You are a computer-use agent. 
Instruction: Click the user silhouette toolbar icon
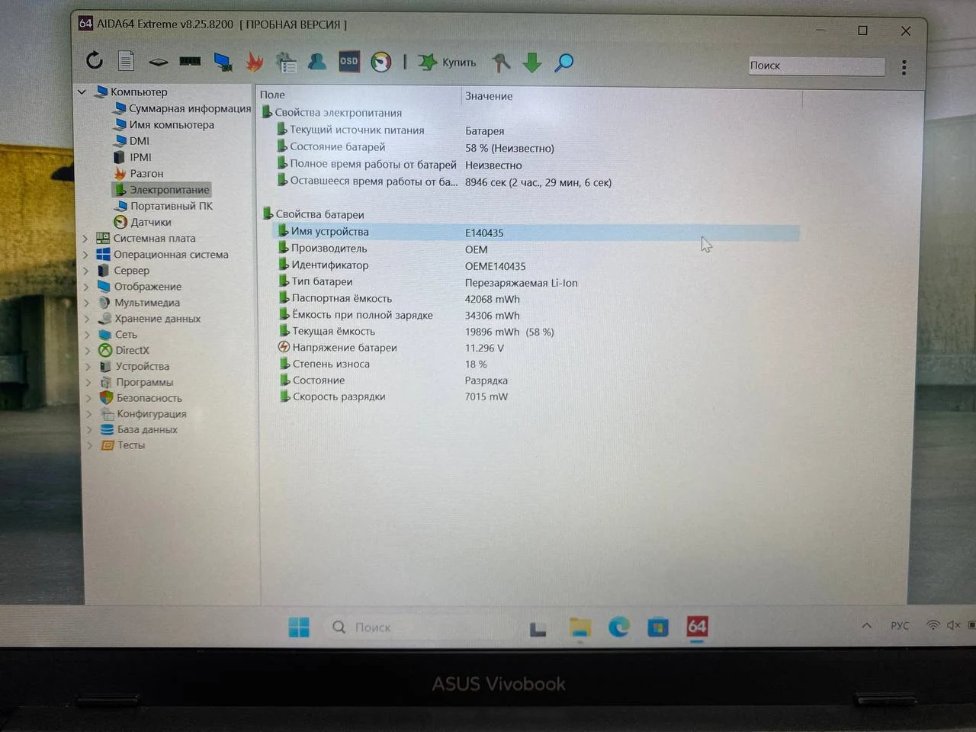click(317, 62)
